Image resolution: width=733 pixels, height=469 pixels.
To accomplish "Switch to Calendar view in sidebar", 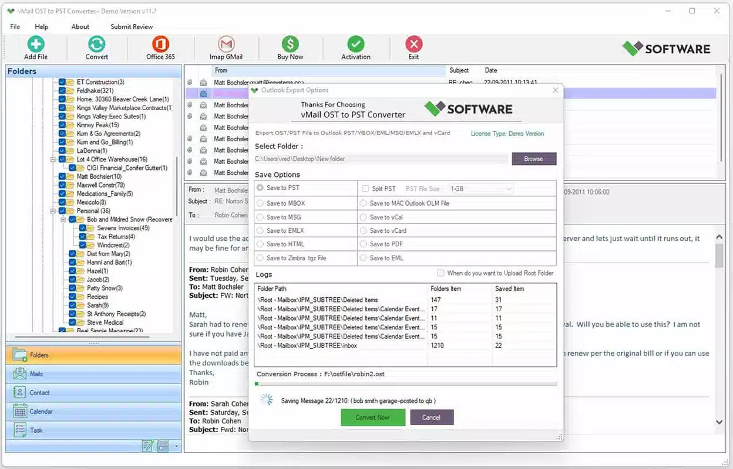I will pos(93,412).
